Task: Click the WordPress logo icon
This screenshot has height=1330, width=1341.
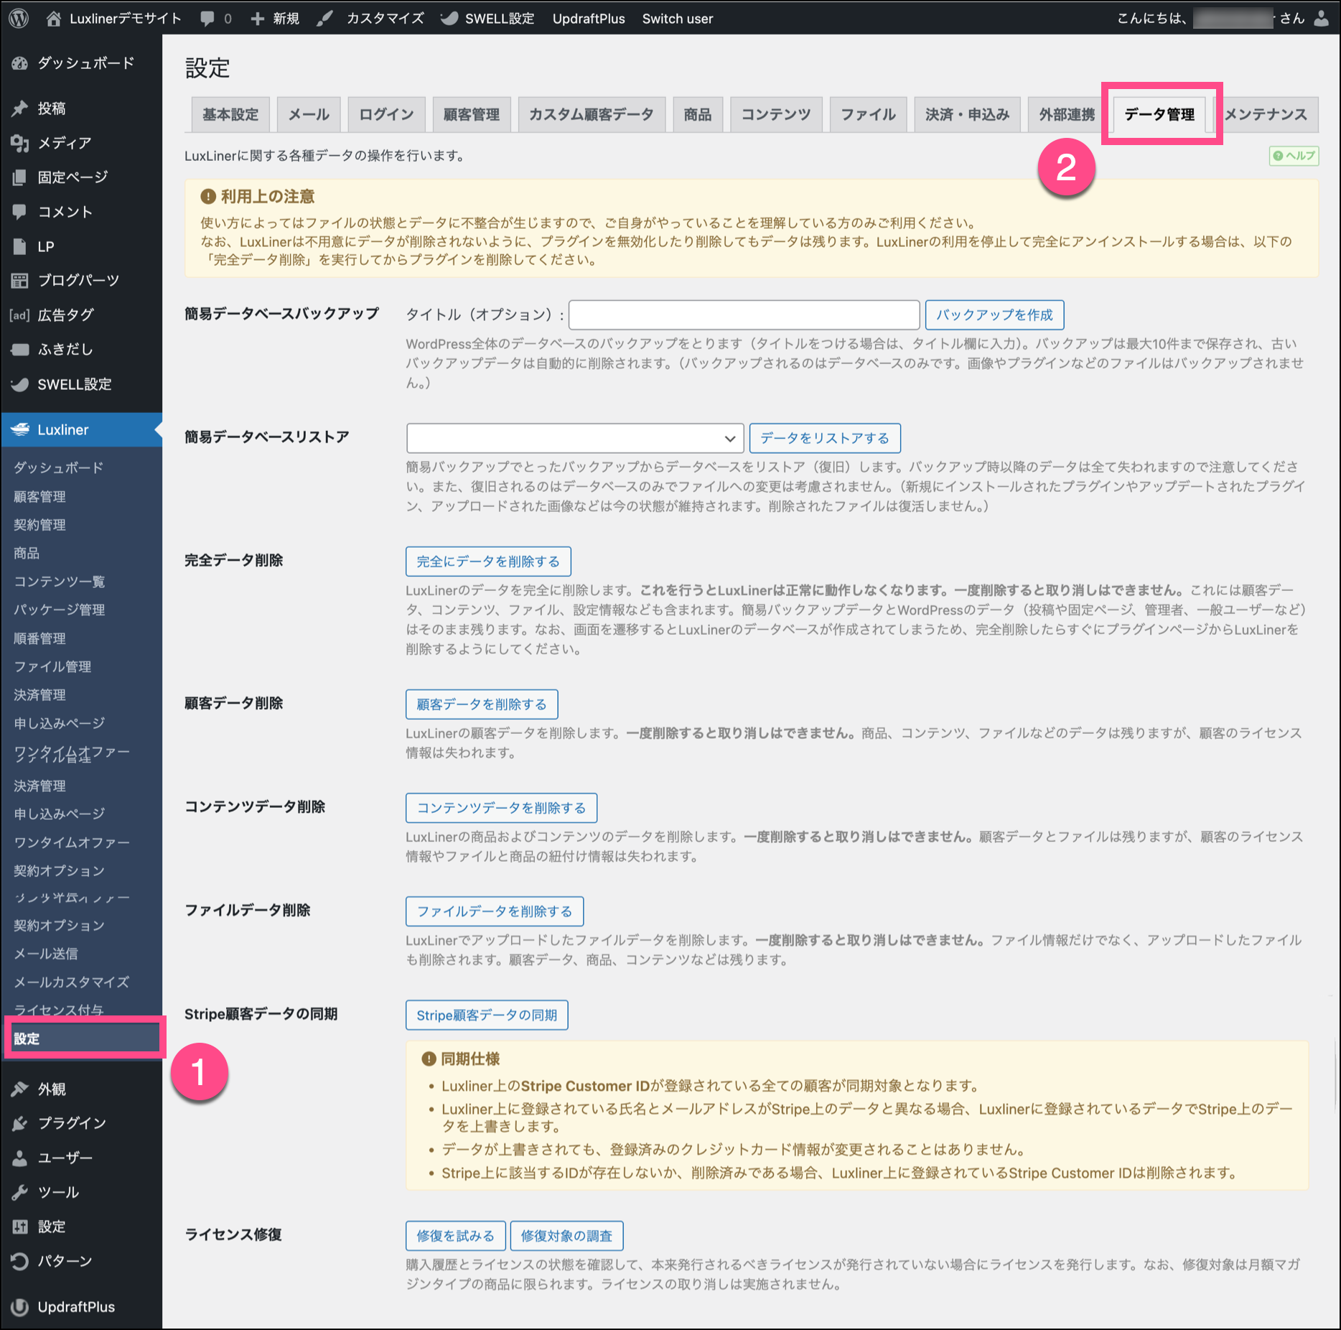Action: click(19, 19)
